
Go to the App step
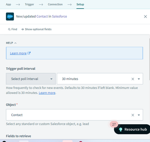(x=8, y=5)
